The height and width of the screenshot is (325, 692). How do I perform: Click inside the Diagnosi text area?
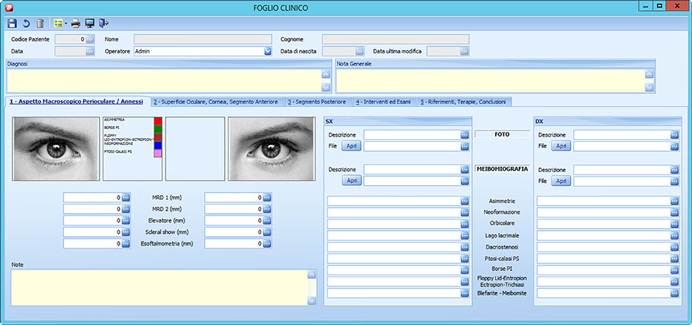point(162,80)
